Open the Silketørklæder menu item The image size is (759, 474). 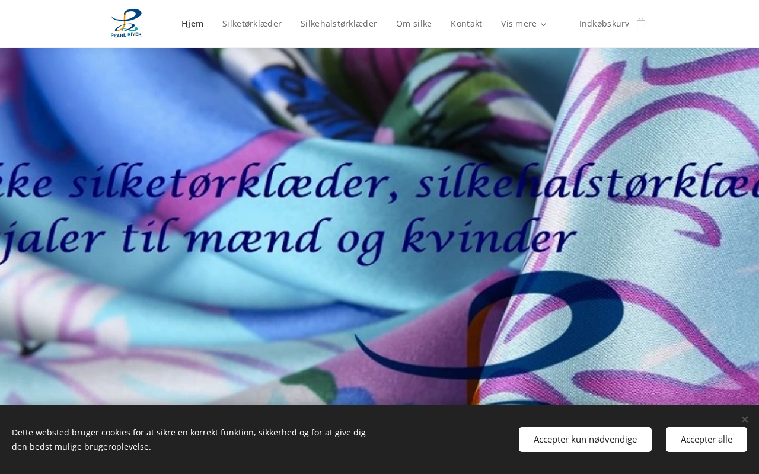pos(252,24)
